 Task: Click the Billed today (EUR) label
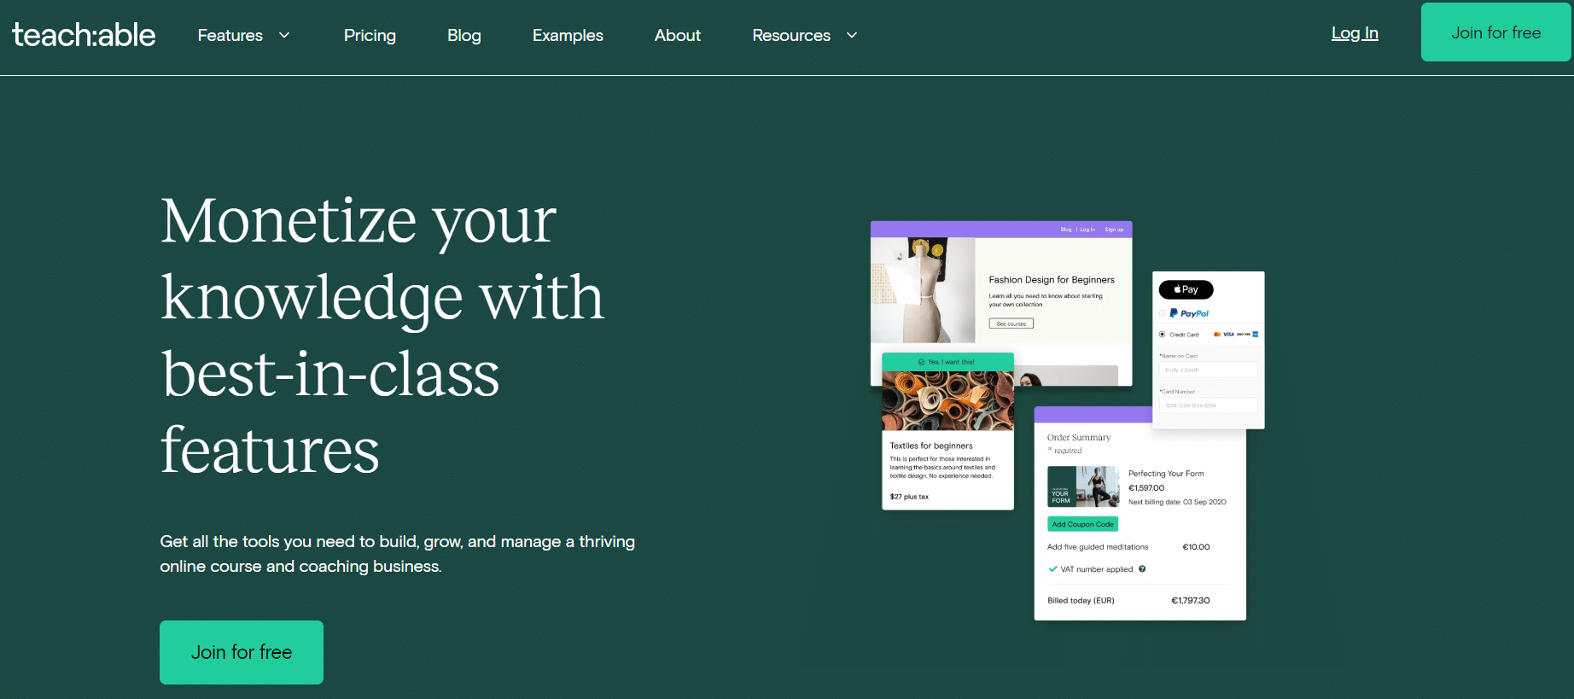point(1081,601)
